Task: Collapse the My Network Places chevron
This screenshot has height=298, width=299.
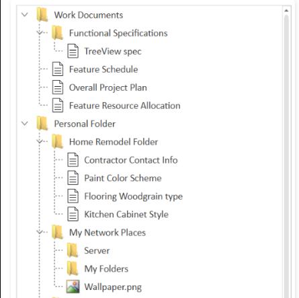Action: 40,232
